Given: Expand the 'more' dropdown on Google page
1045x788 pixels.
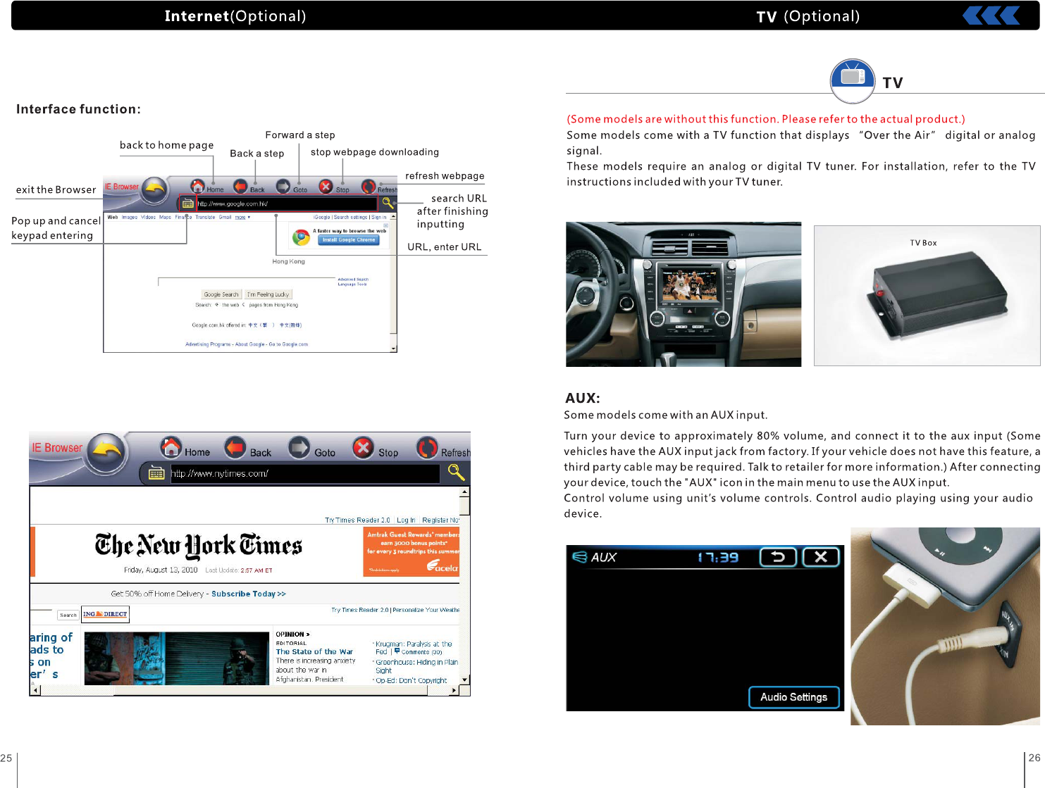Looking at the screenshot, I should 242,218.
